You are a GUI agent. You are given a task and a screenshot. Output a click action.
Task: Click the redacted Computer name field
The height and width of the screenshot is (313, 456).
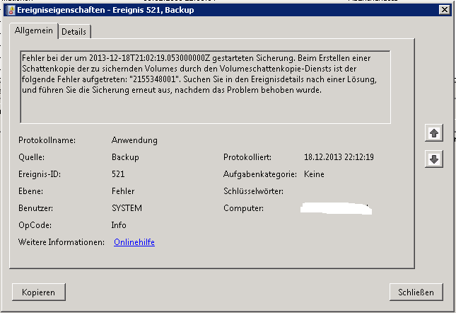tap(335, 208)
